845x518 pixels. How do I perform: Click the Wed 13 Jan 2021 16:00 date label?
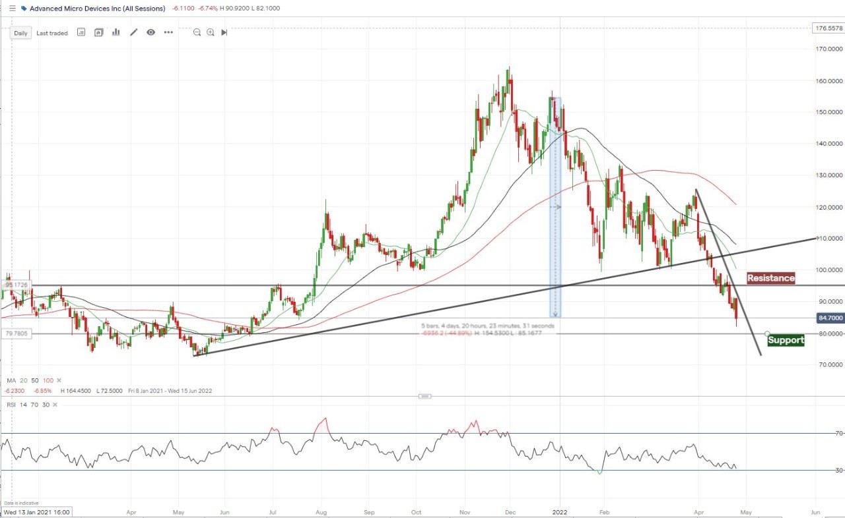pyautogui.click(x=36, y=511)
